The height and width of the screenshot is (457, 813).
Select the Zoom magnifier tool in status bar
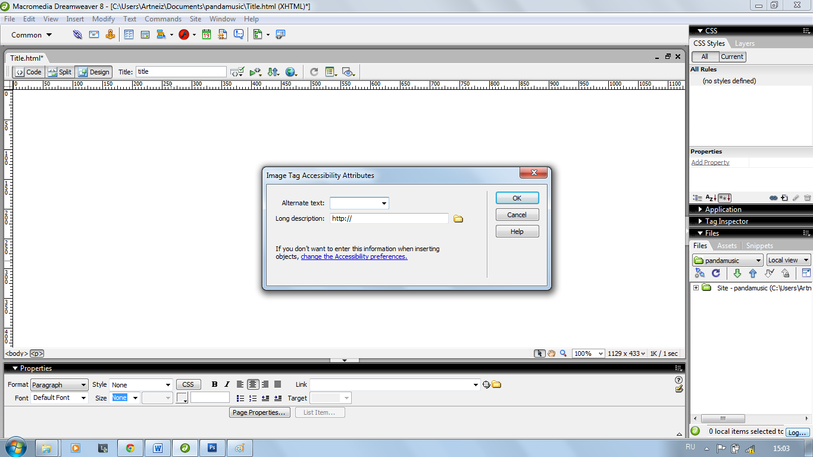click(563, 353)
